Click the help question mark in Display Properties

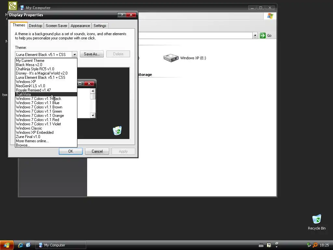point(122,15)
